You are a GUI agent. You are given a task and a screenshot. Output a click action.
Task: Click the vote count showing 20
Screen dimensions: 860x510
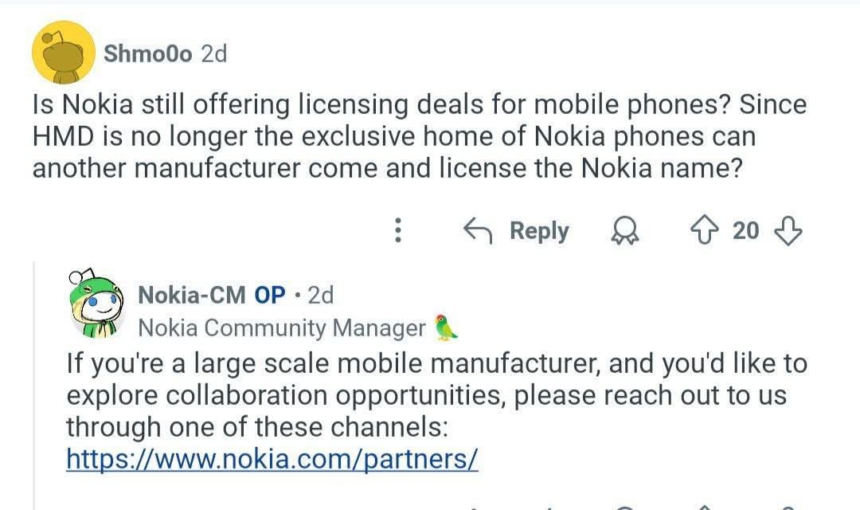[747, 230]
